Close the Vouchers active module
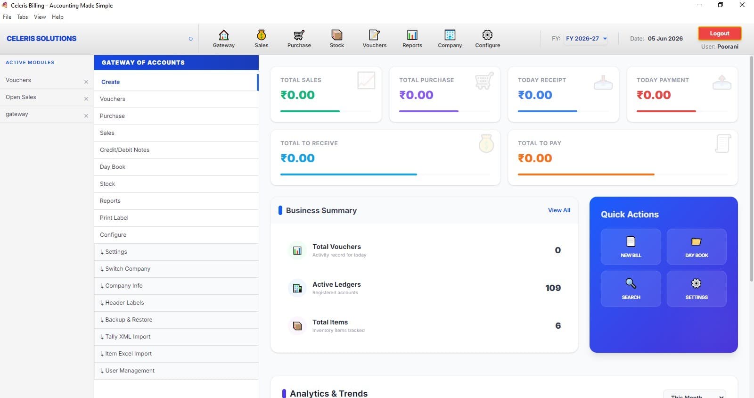This screenshot has height=398, width=754. tap(86, 82)
